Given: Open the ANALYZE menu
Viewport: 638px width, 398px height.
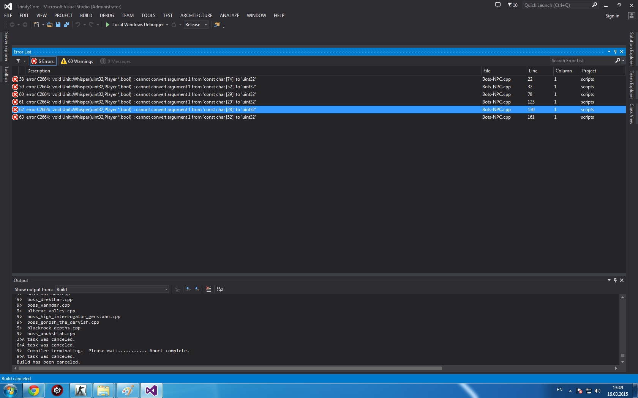Looking at the screenshot, I should tap(229, 16).
